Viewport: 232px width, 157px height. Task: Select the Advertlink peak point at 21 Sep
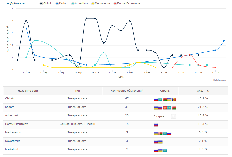click(35, 40)
